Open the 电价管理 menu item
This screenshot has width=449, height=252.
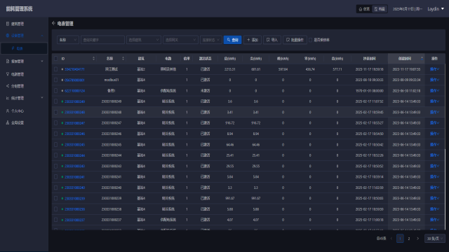tap(24, 74)
